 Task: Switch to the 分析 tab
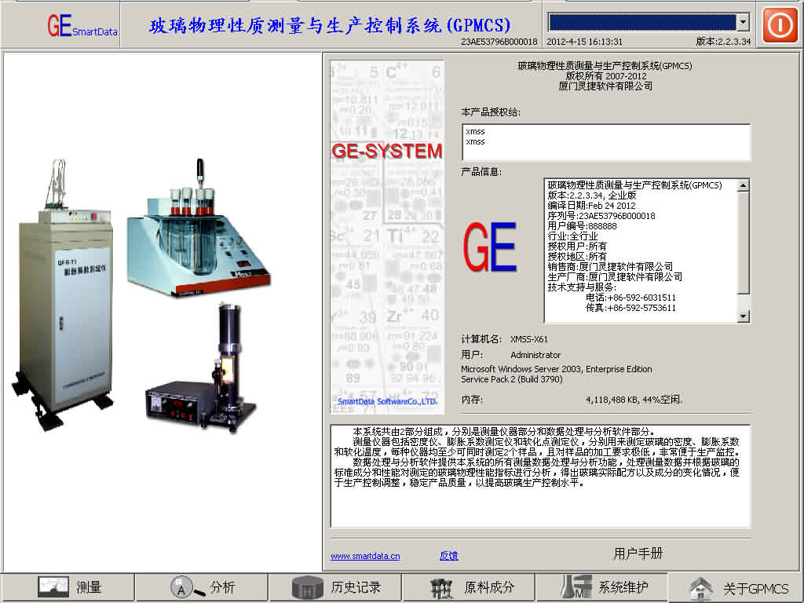[x=202, y=587]
